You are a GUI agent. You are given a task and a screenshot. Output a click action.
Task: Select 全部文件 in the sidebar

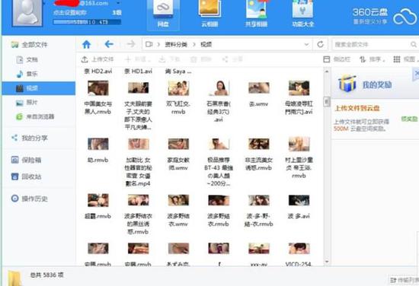pyautogui.click(x=30, y=45)
